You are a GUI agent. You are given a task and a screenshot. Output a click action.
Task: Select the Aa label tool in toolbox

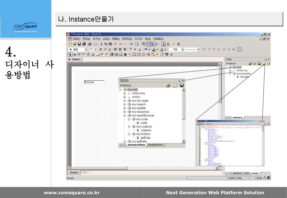pos(75,54)
